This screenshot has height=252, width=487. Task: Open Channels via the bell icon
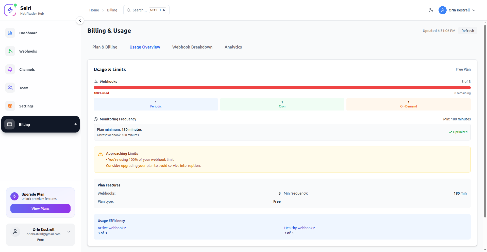(10, 69)
